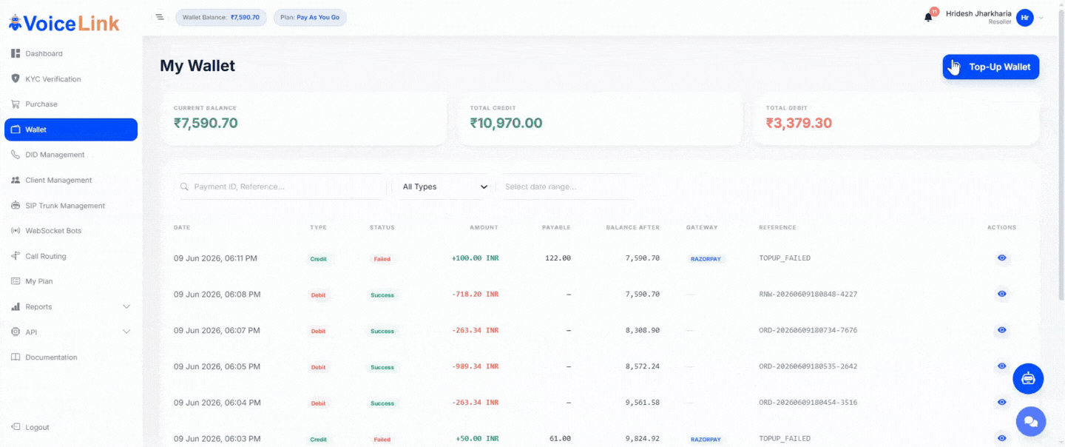Click the search magnifier icon
This screenshot has height=447, width=1065.
185,187
